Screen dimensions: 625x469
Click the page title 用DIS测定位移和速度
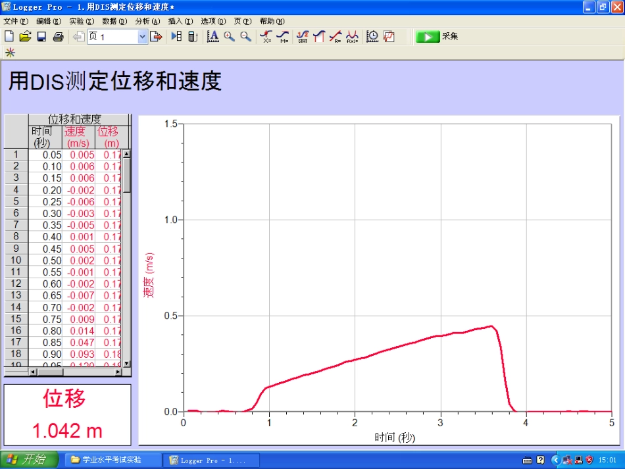(x=115, y=82)
